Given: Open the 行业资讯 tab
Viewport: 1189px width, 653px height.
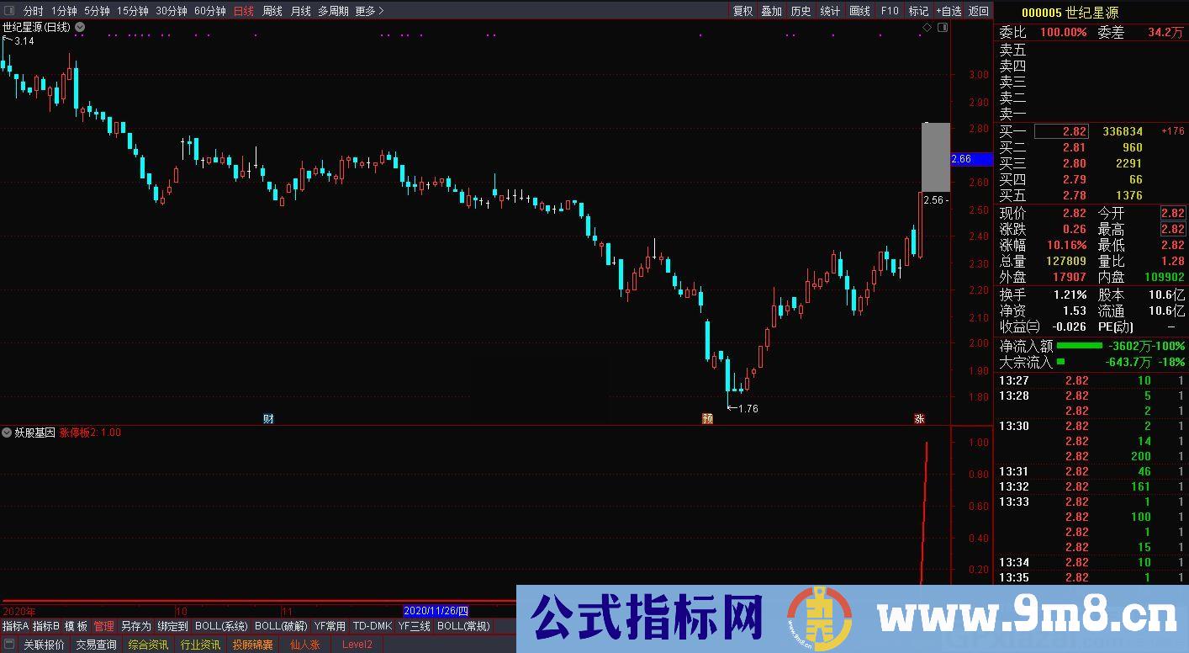Looking at the screenshot, I should (201, 645).
